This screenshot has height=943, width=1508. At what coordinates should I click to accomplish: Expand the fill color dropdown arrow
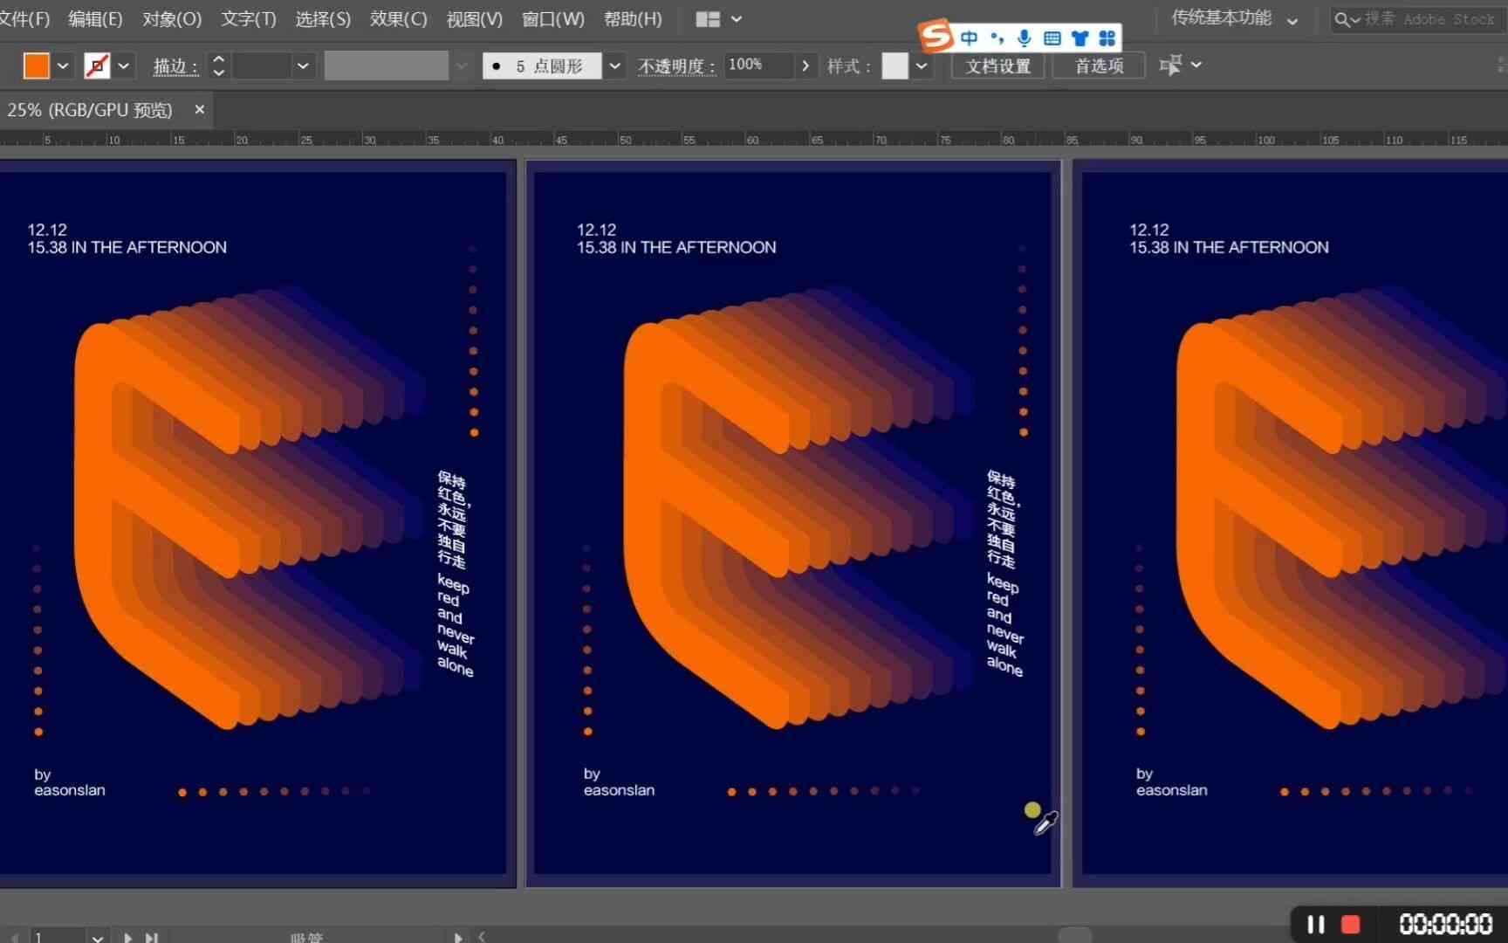[x=63, y=65]
